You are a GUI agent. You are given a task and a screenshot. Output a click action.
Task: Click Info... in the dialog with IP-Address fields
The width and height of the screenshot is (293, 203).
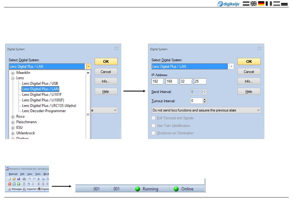[x=249, y=81]
